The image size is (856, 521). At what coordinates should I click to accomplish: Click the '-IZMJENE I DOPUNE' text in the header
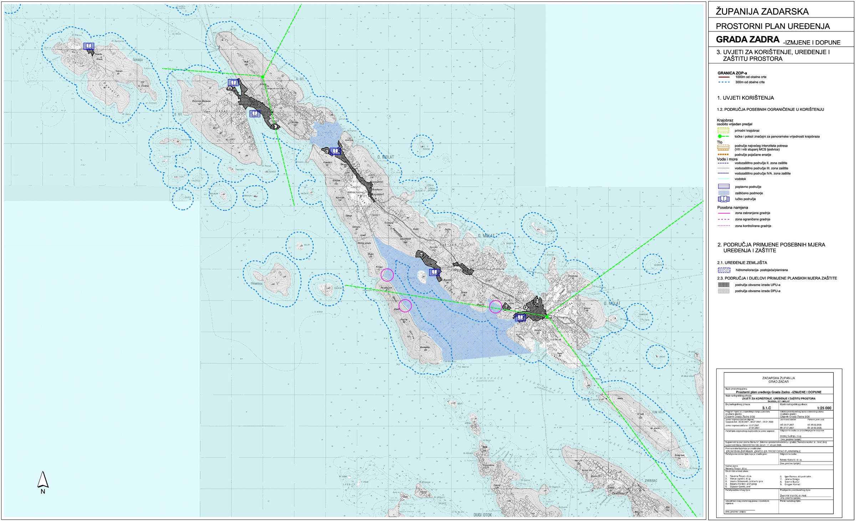(811, 43)
